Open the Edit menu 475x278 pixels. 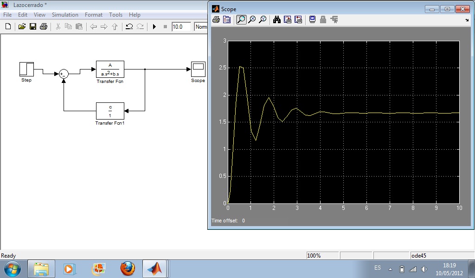[x=22, y=15]
